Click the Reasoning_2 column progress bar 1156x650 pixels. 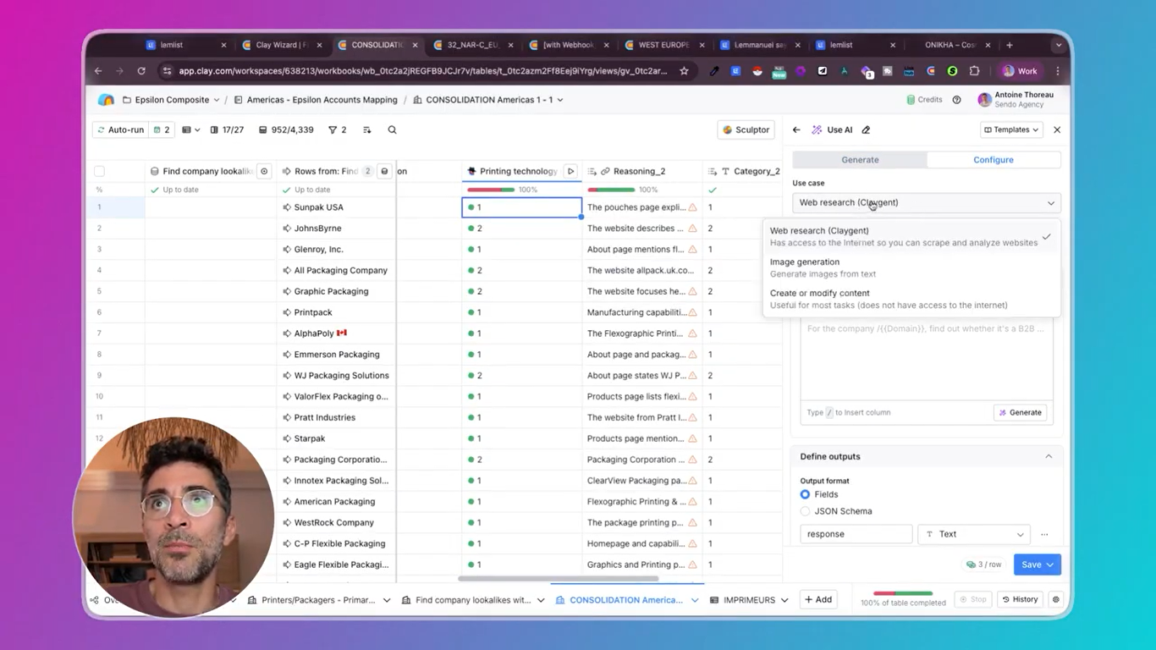tap(611, 190)
